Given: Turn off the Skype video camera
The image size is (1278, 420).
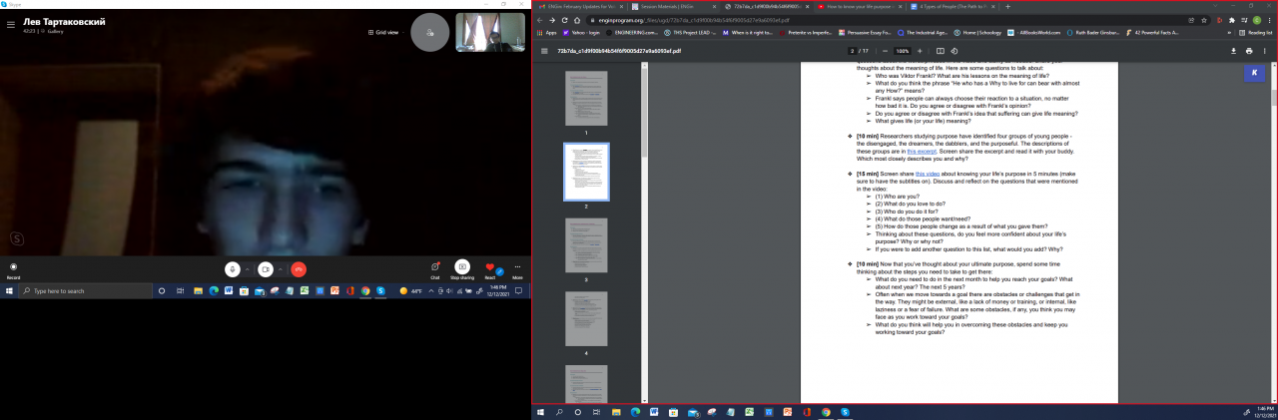Looking at the screenshot, I should click(x=266, y=269).
